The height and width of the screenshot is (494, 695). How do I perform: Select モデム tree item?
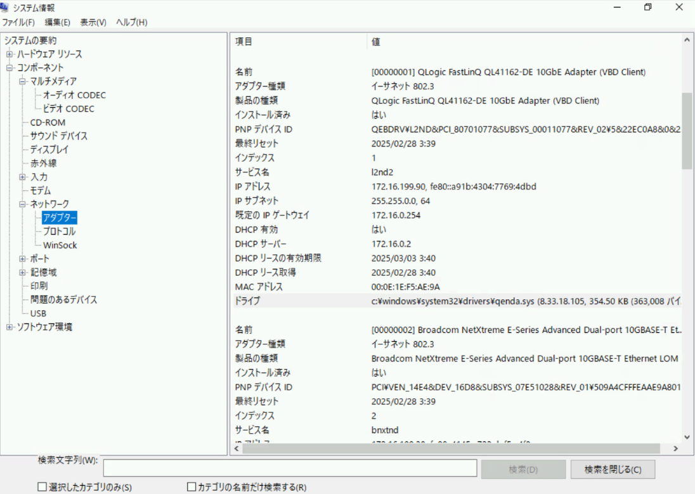tap(41, 191)
